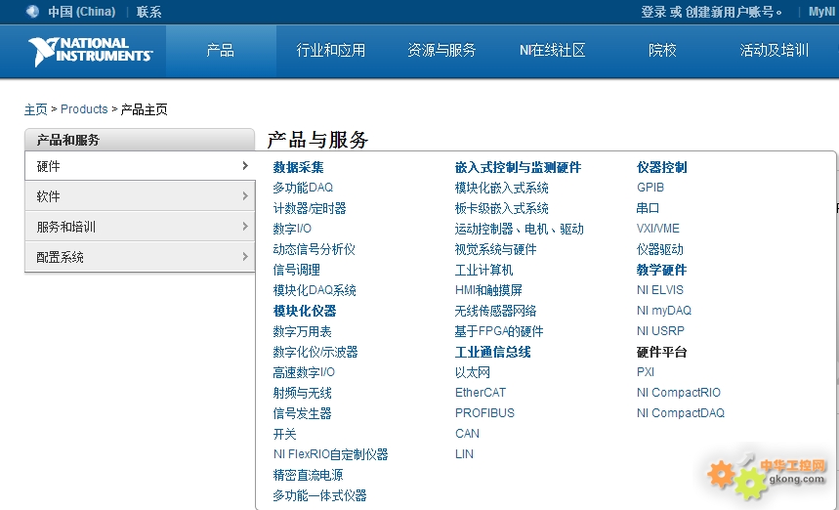
Task: Open the NI ELVIS link
Action: 659,290
